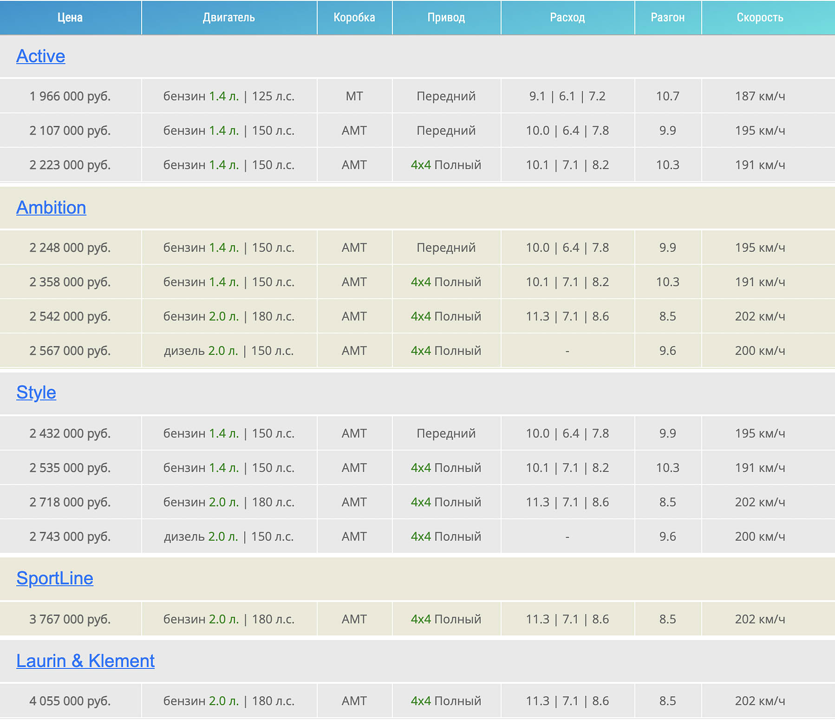Click the Цена column header
This screenshot has width=835, height=720.
click(x=70, y=18)
